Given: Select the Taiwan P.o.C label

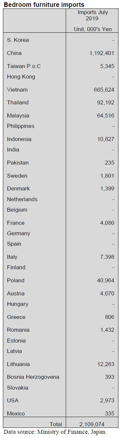Looking at the screenshot, I should pos(24,66).
